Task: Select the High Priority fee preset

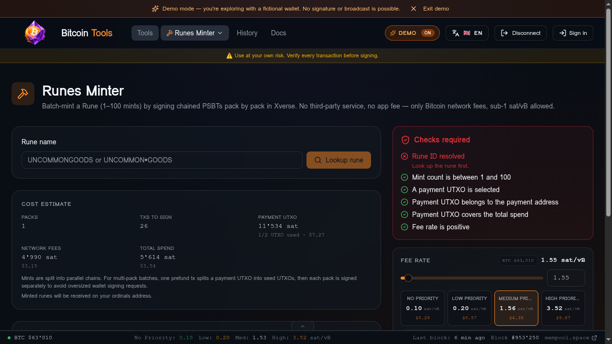Action: [x=563, y=308]
